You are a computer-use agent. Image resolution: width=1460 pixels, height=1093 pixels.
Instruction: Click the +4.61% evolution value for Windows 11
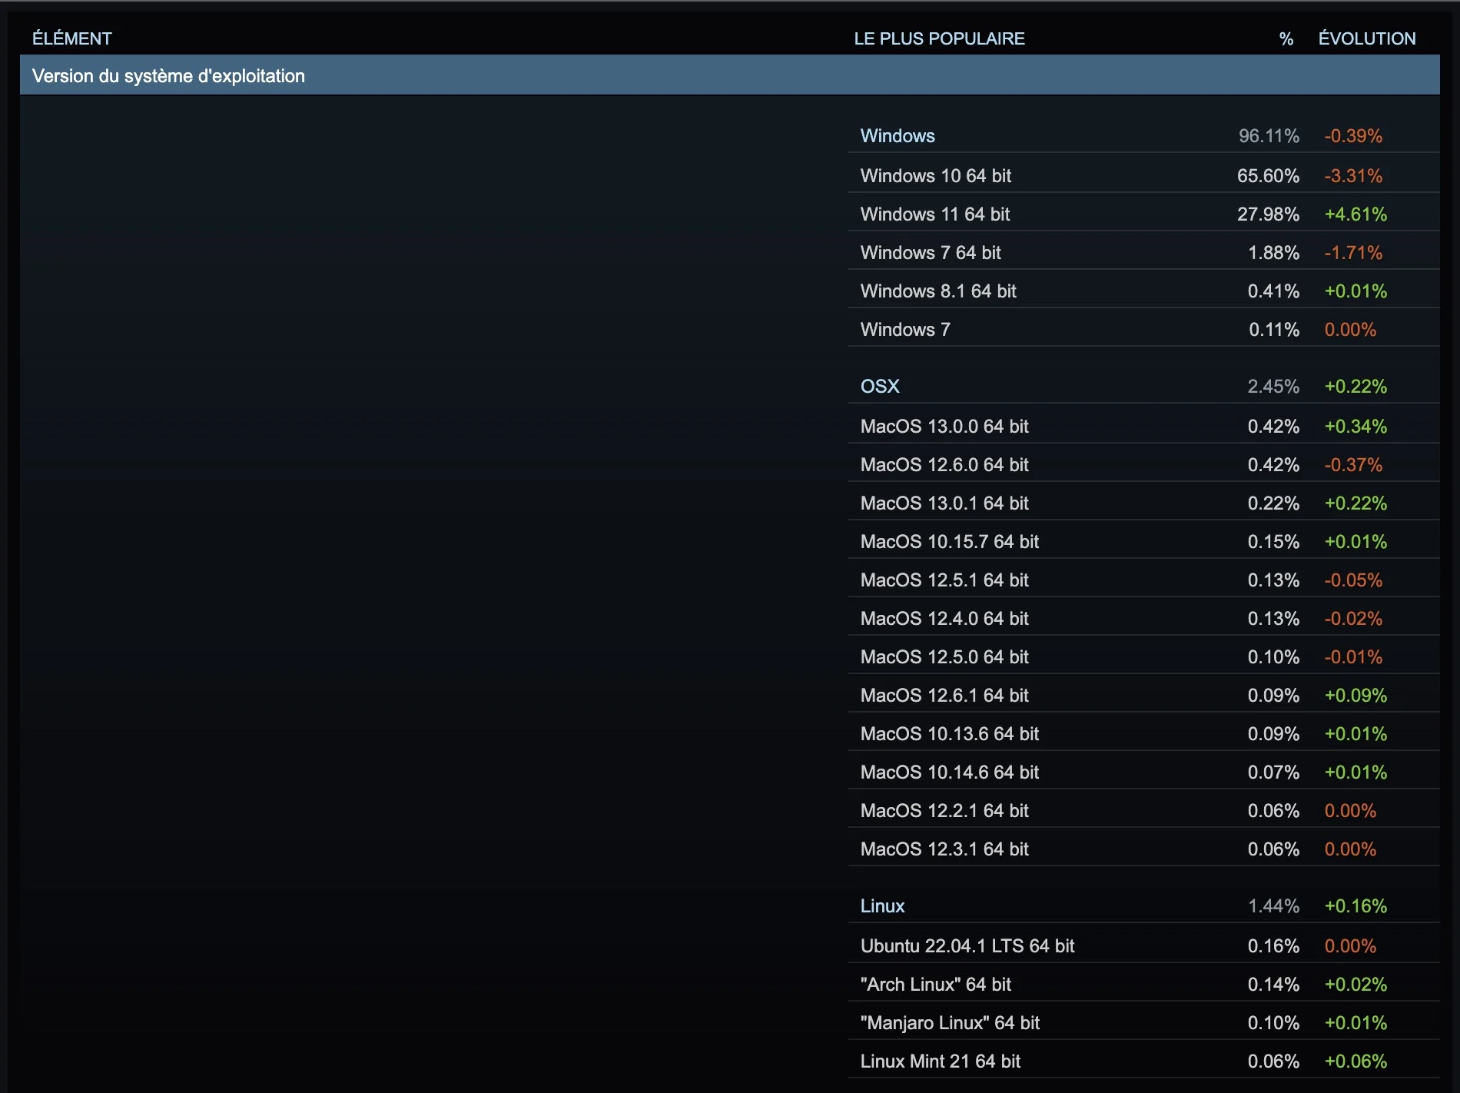click(x=1355, y=214)
